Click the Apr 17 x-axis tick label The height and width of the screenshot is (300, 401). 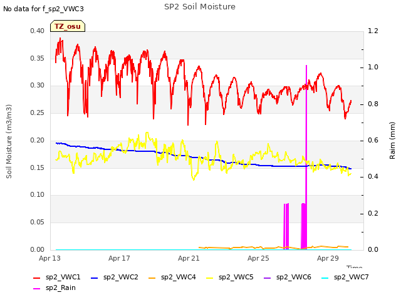coord(119,258)
